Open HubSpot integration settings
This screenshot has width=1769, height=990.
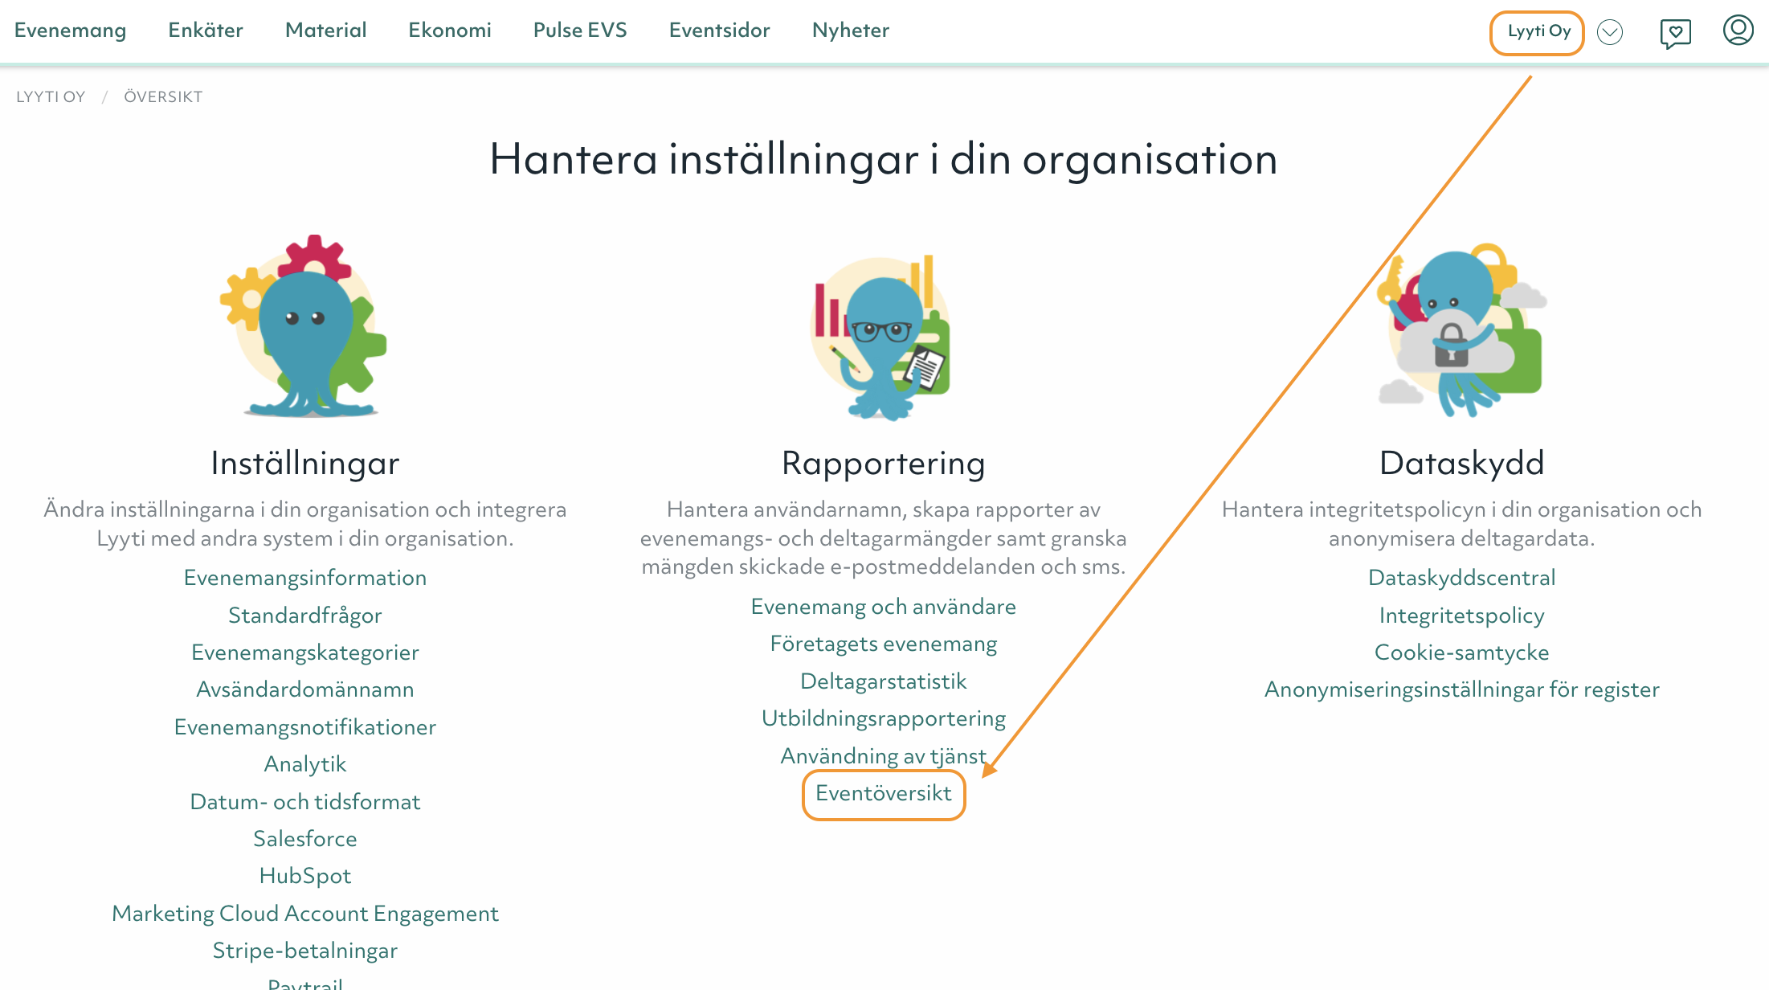[x=305, y=876]
